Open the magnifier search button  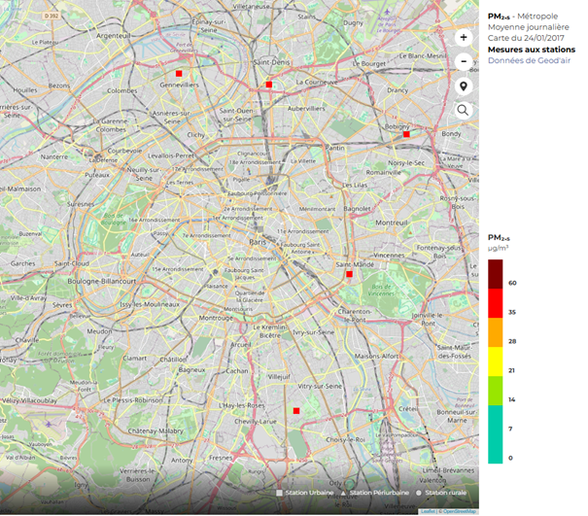pos(464,111)
